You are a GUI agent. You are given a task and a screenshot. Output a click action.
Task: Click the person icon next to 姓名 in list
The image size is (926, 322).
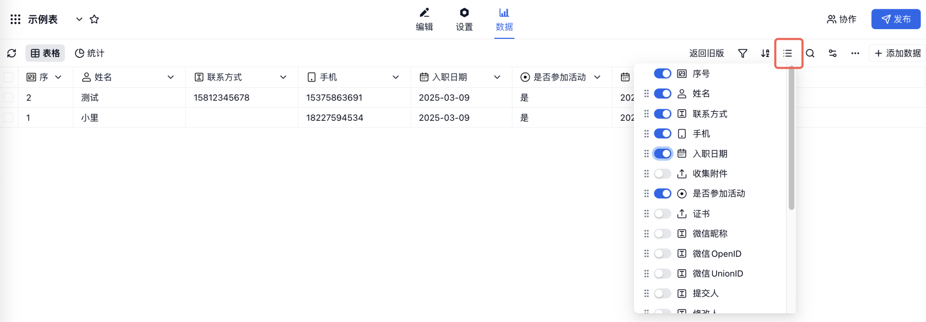pos(682,93)
